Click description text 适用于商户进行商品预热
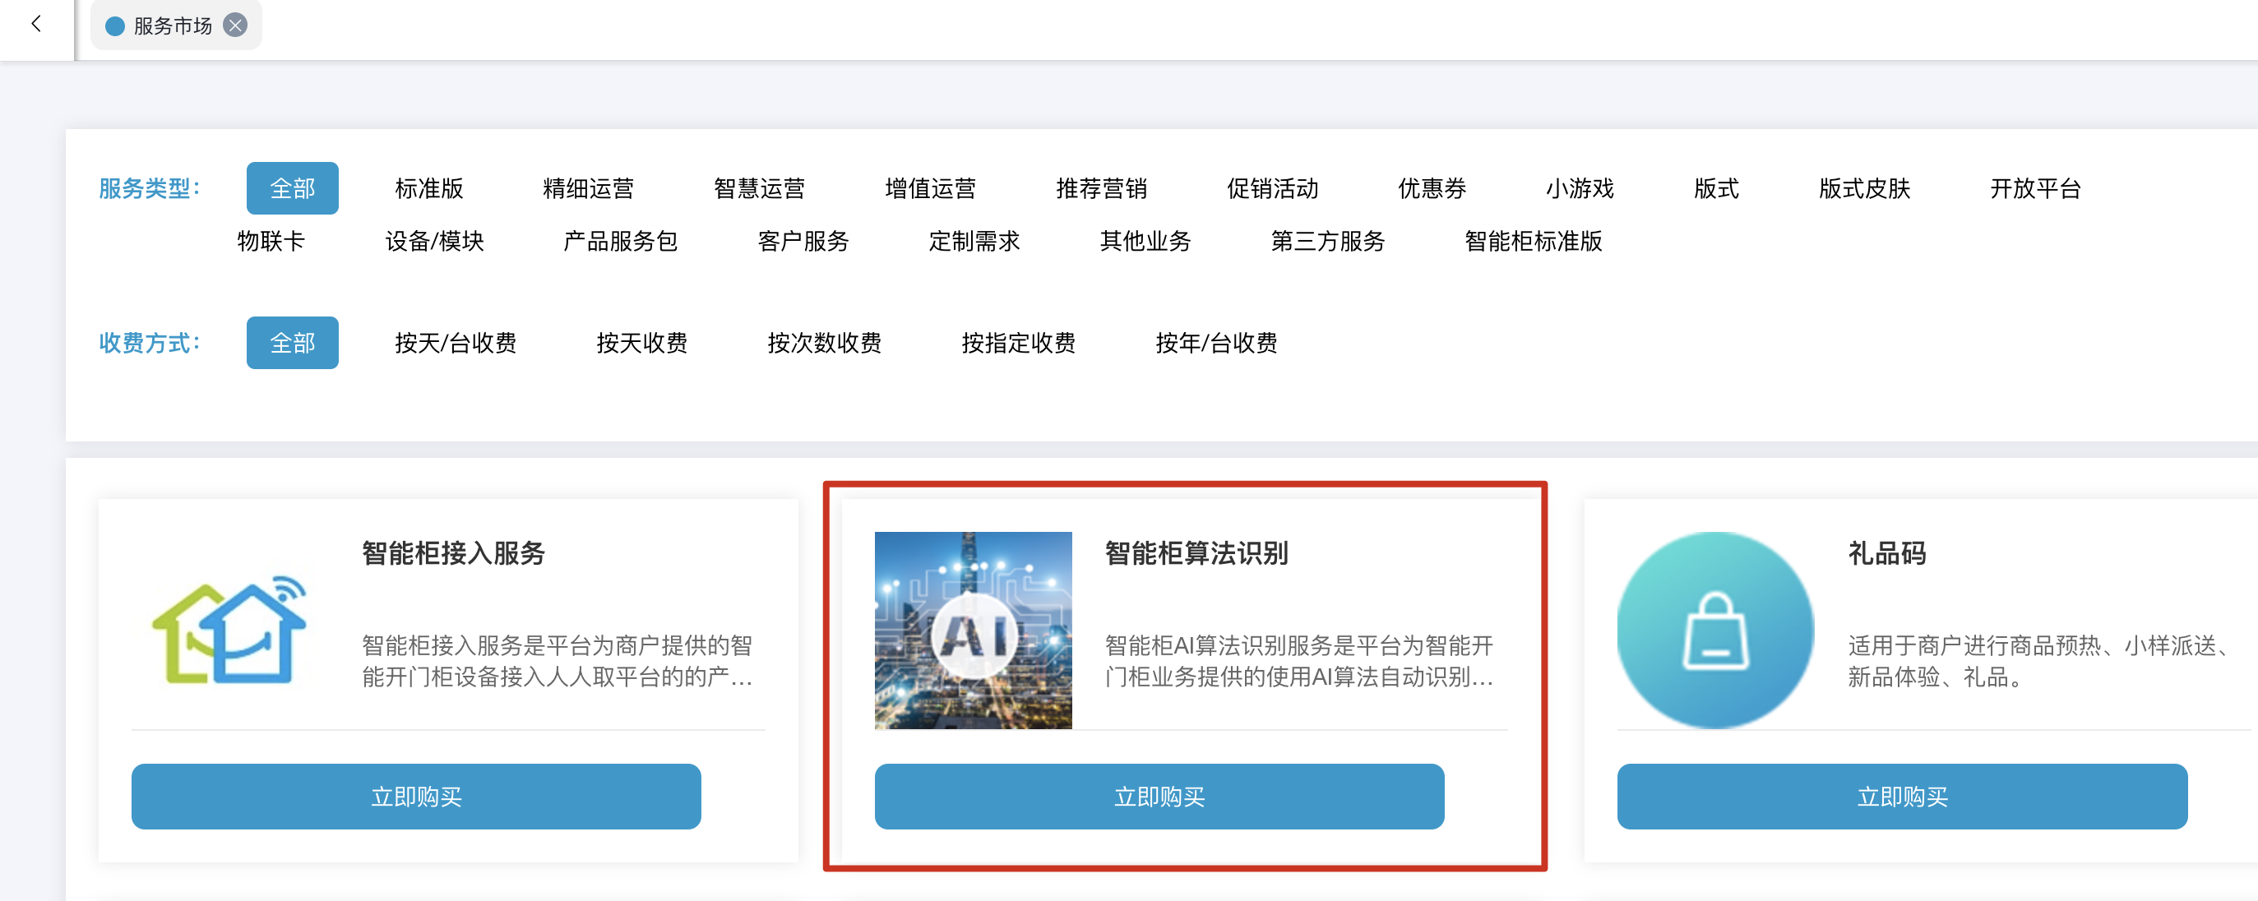Screen dimensions: 2258x901 click(2040, 662)
